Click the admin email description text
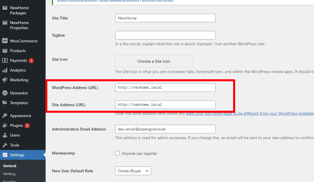Image resolution: width=314 pixels, height=182 pixels. point(214,138)
